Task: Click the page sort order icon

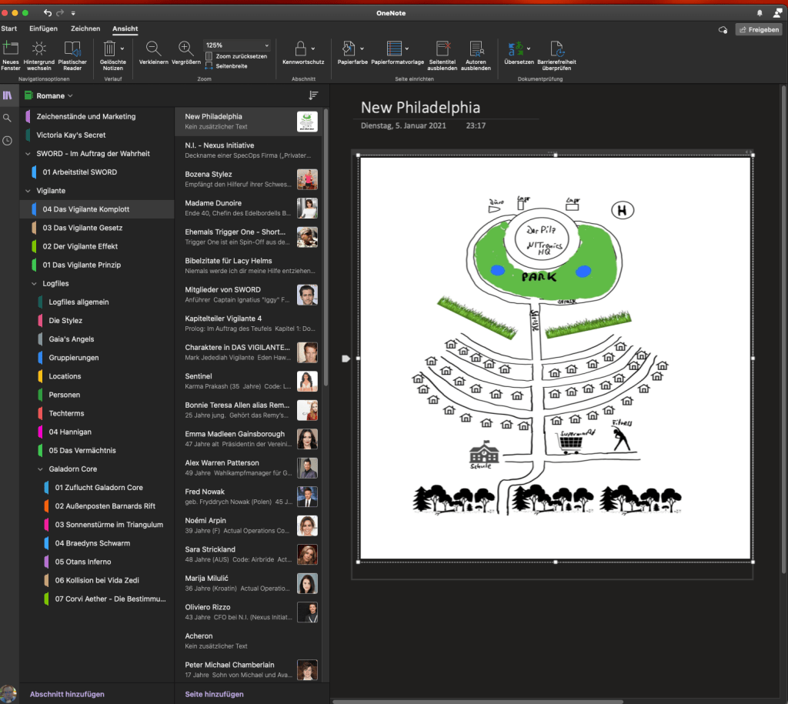Action: point(313,95)
